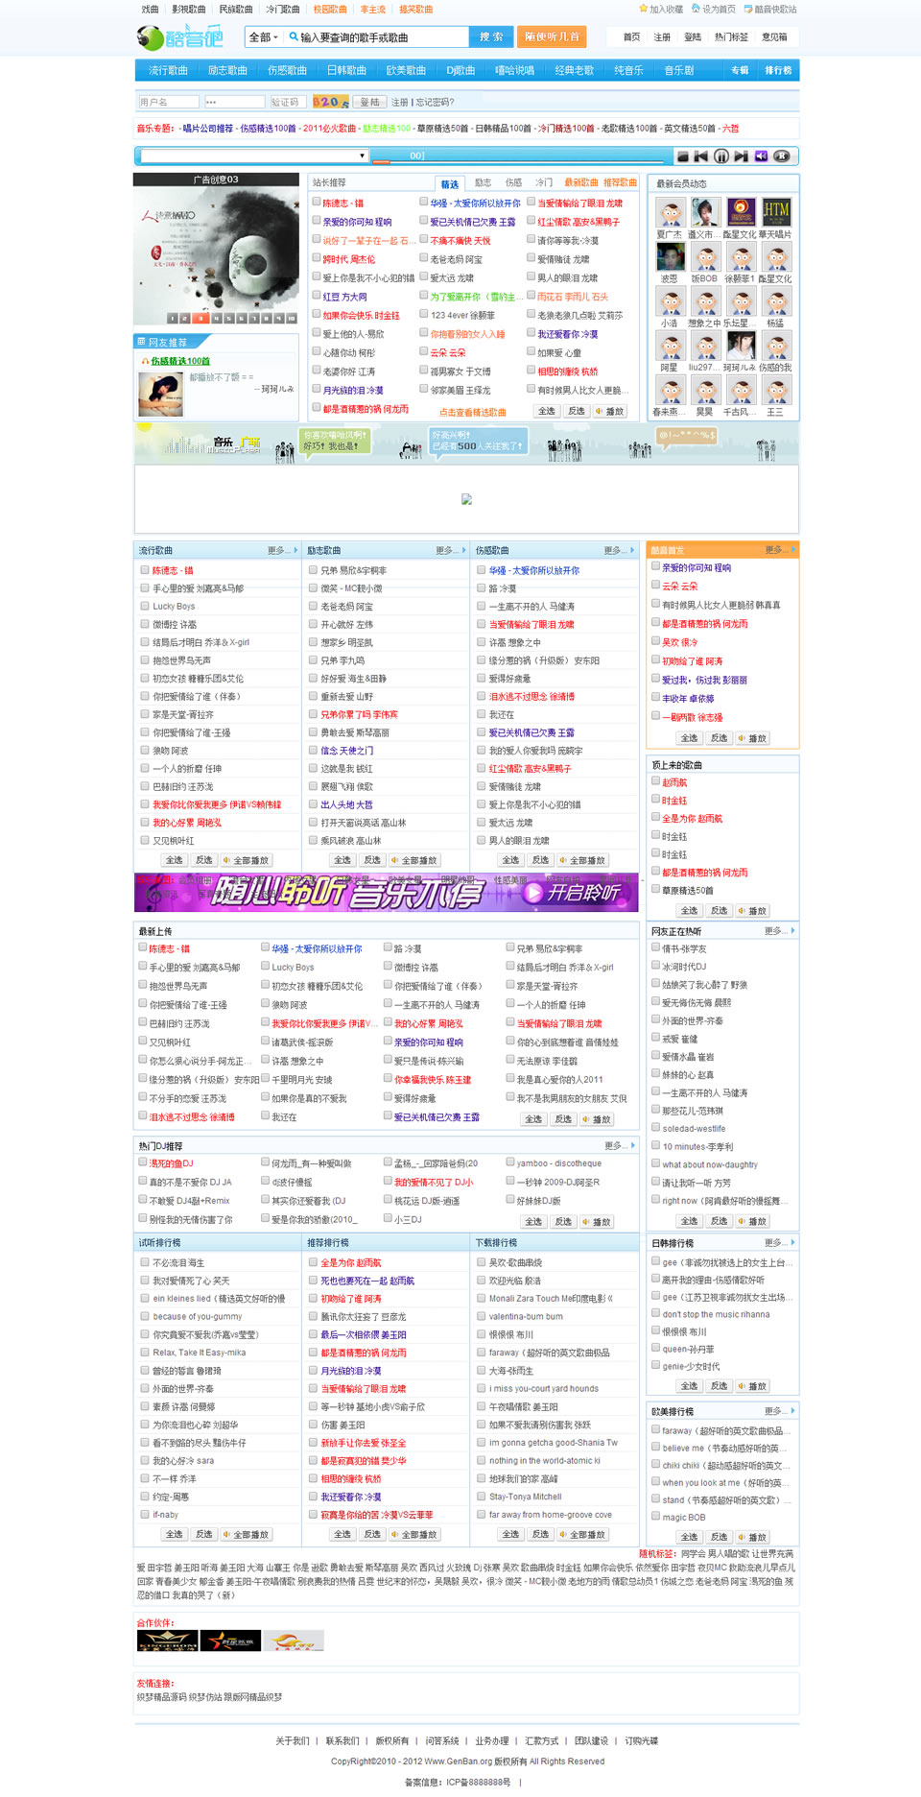
Task: Click the first partner logo under 合作伙伴
Action: point(167,1641)
